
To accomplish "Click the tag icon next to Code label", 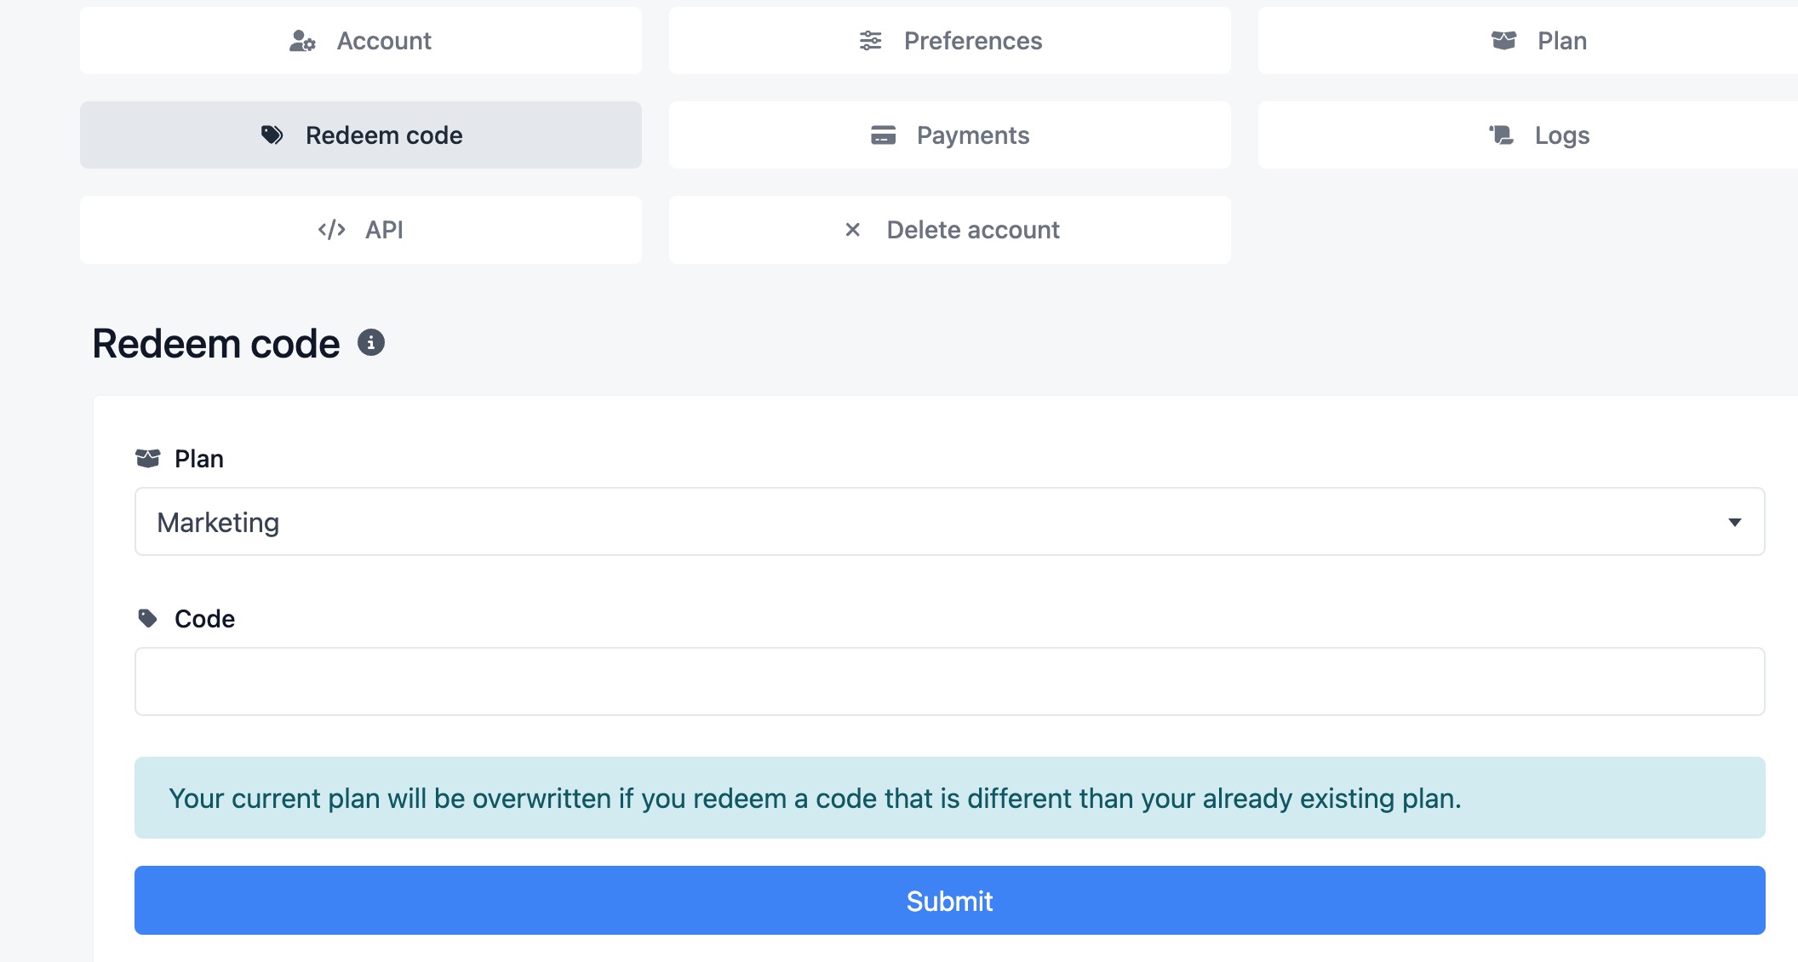I will pyautogui.click(x=147, y=618).
